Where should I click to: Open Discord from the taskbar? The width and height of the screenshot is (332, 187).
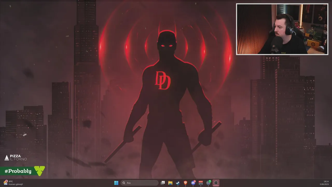click(193, 183)
